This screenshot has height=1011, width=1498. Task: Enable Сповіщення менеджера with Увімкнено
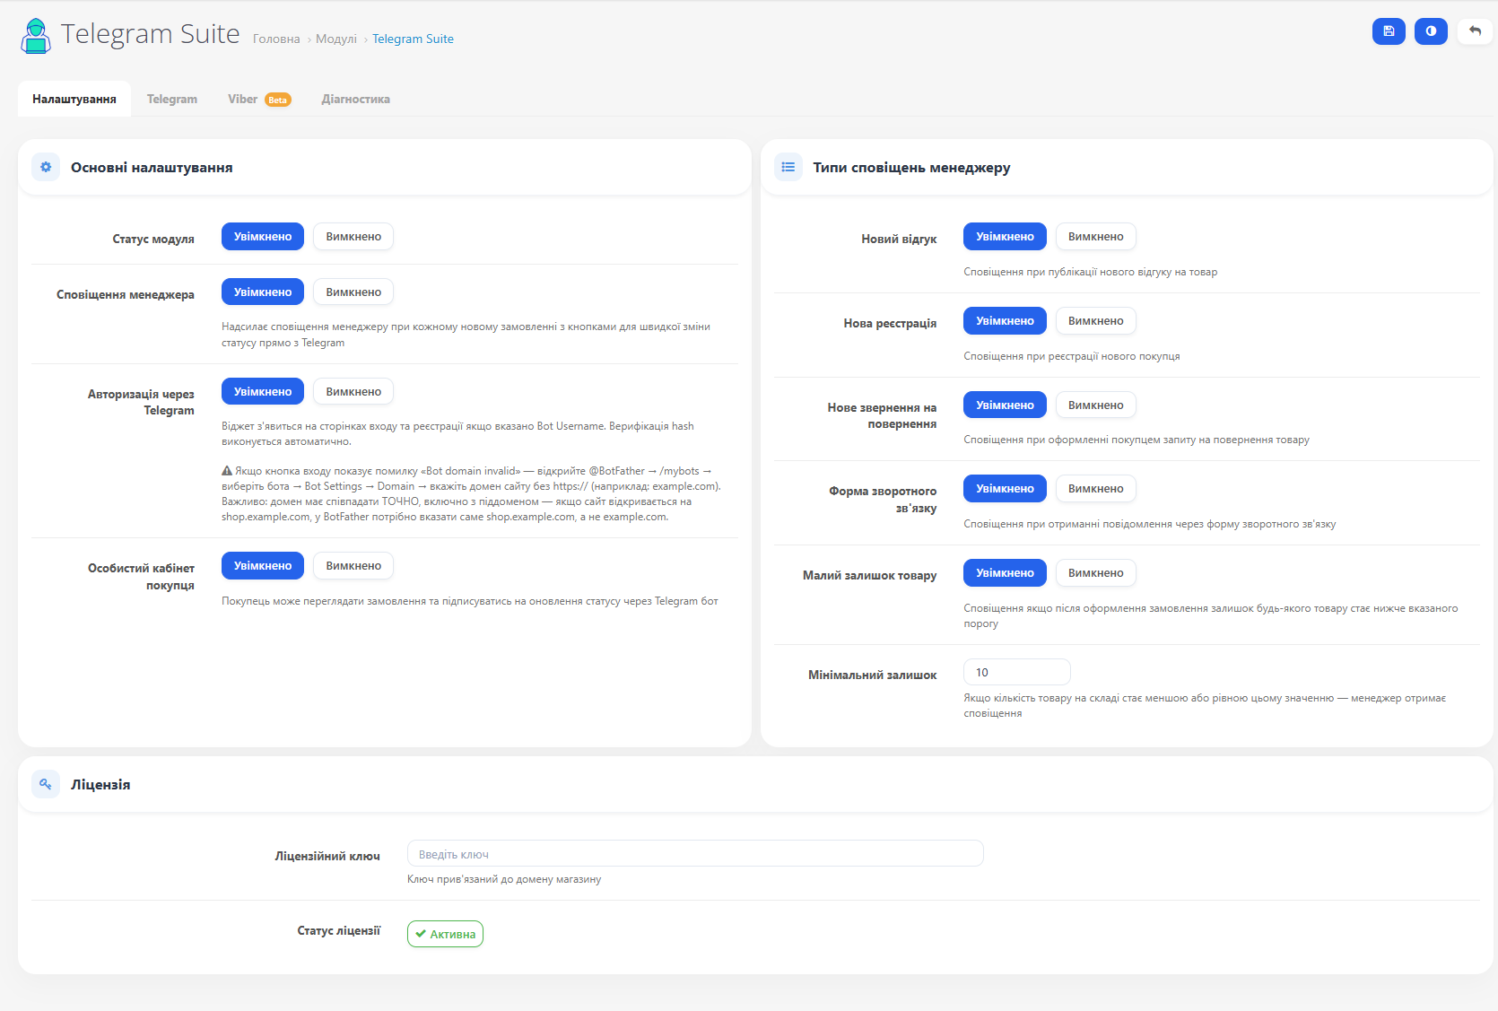pos(263,292)
